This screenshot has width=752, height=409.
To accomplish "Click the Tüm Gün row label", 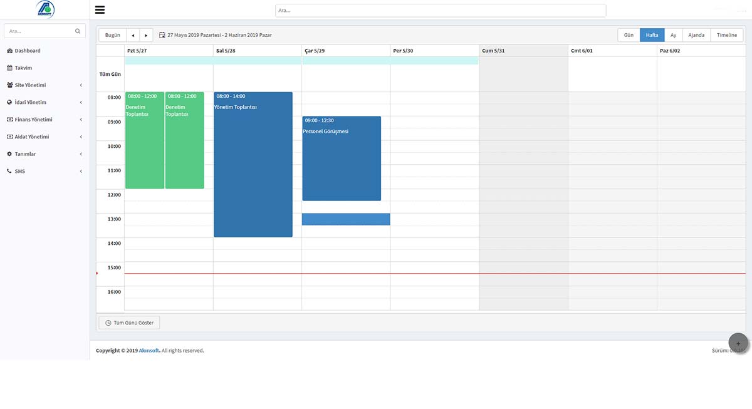I will click(x=110, y=74).
